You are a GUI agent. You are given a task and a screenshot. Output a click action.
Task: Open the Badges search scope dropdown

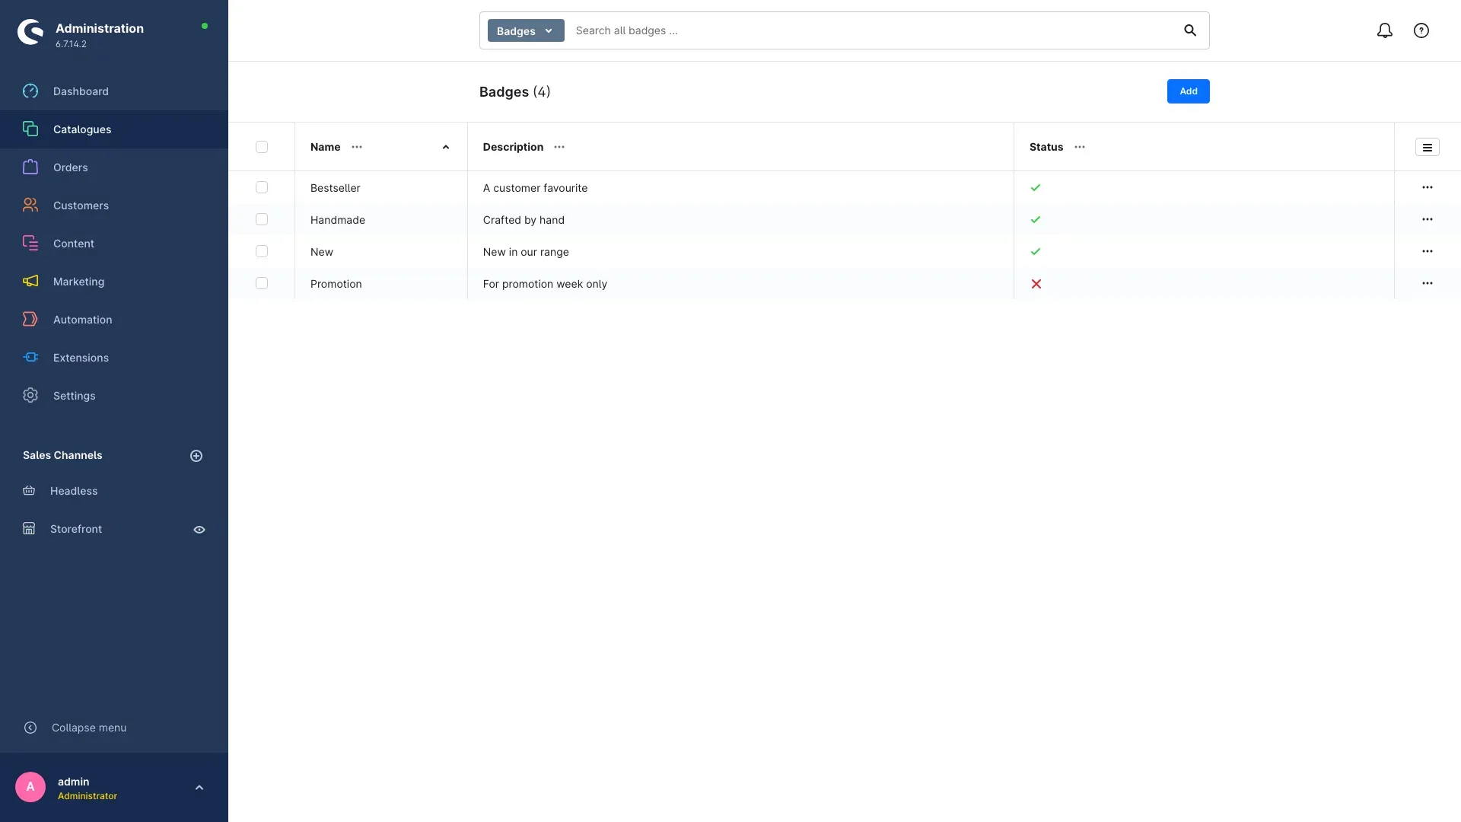(x=526, y=30)
